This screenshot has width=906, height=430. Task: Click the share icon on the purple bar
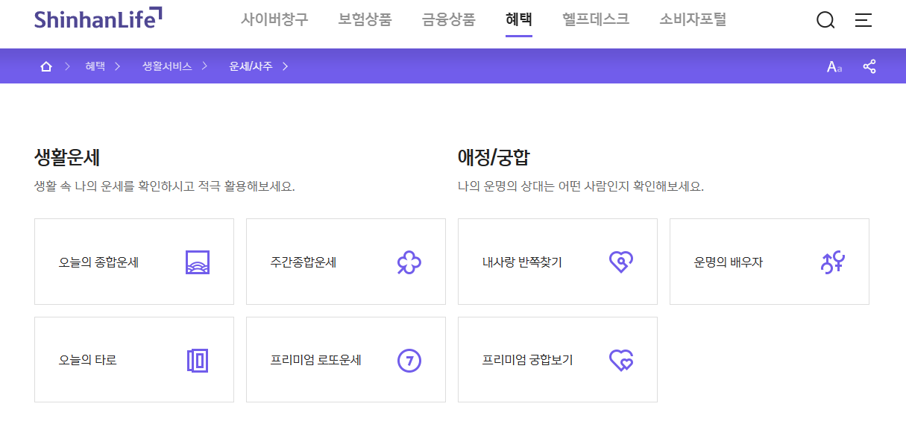(869, 66)
